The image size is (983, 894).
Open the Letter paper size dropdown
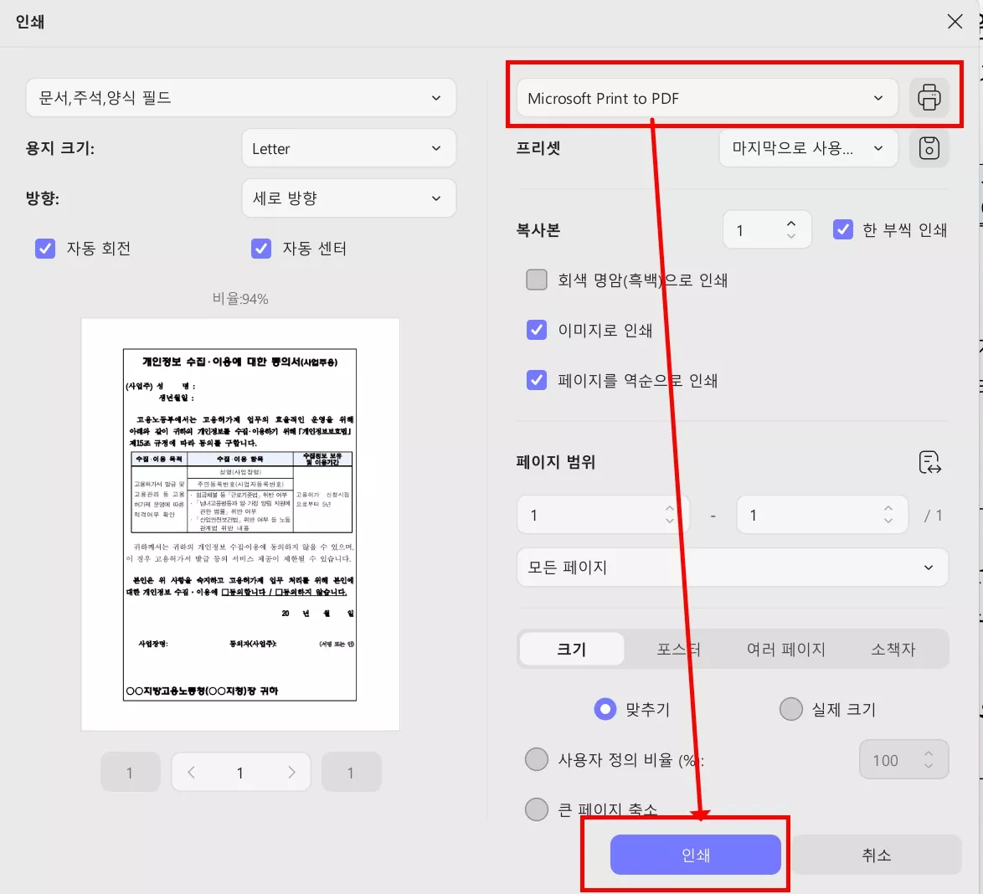point(348,148)
